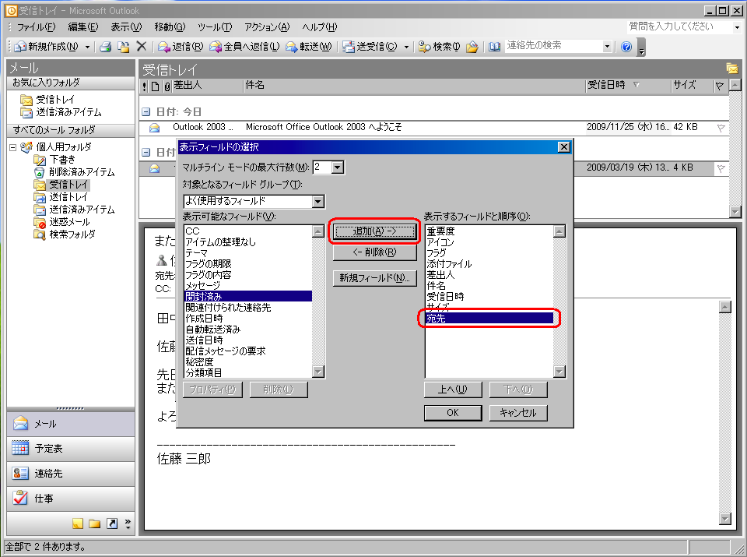Open マルチライン最大行数 dropdown

pyautogui.click(x=337, y=167)
